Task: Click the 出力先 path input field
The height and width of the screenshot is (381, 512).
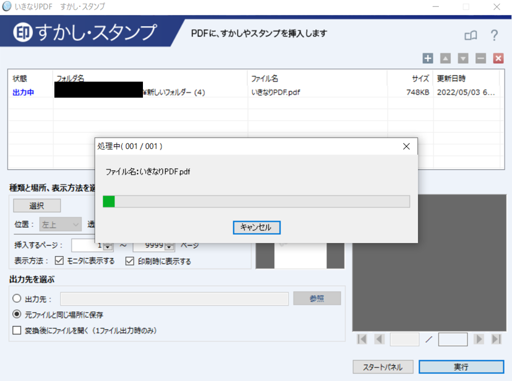Action: point(174,299)
